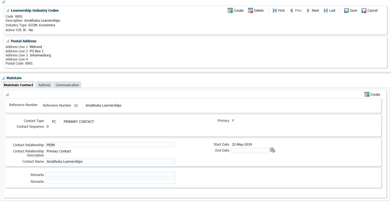Screen dimensions: 391x202
Task: Switch to the Address tab
Action: 44,85
